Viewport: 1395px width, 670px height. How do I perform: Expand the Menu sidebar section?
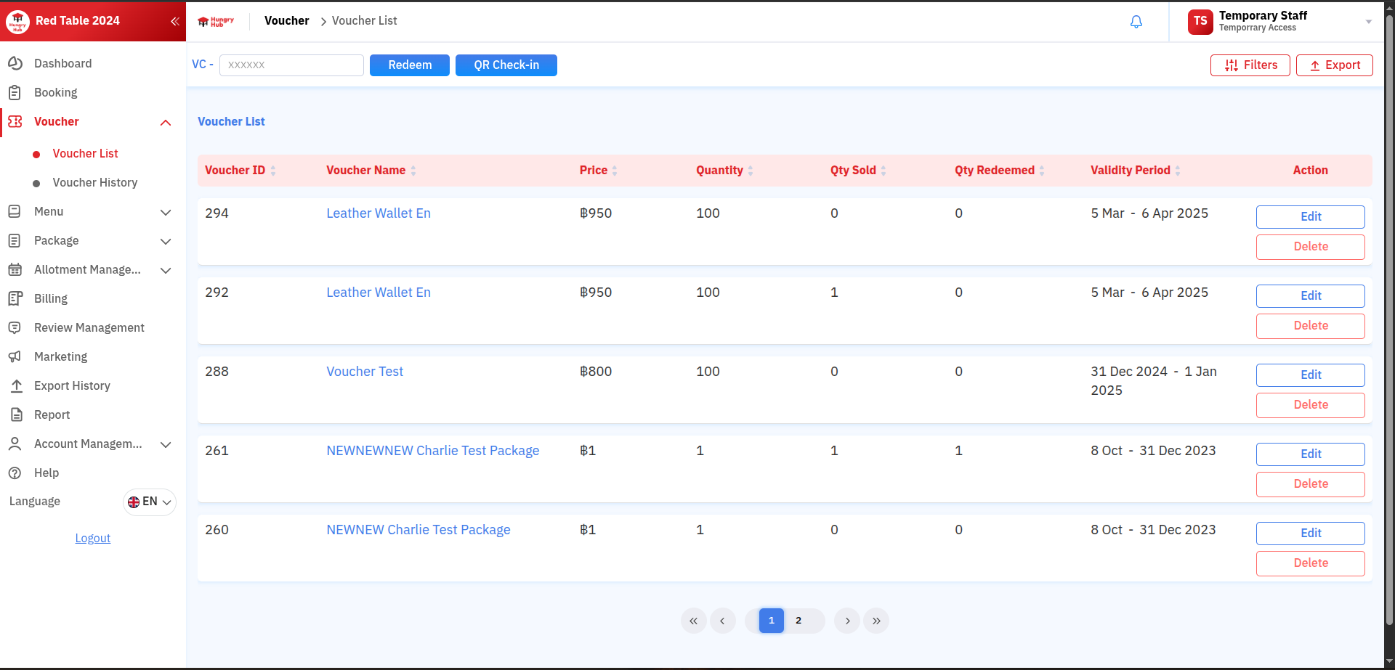click(165, 212)
